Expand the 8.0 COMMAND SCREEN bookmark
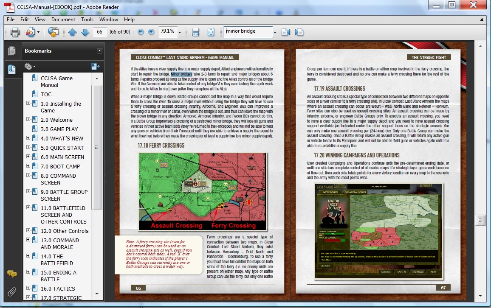This screenshot has width=491, height=308. click(x=28, y=175)
